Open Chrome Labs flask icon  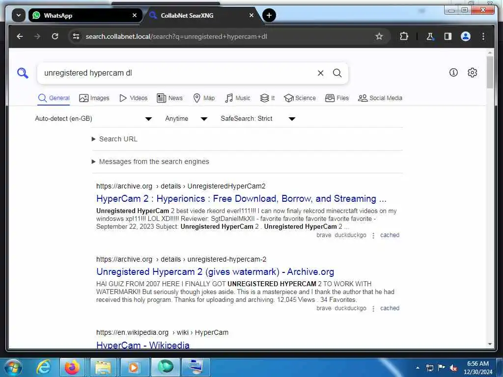click(430, 36)
